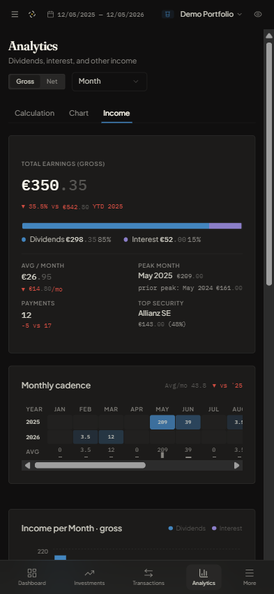
Task: Click the blue Dividends segment of the earnings bar
Action: [x=116, y=226]
